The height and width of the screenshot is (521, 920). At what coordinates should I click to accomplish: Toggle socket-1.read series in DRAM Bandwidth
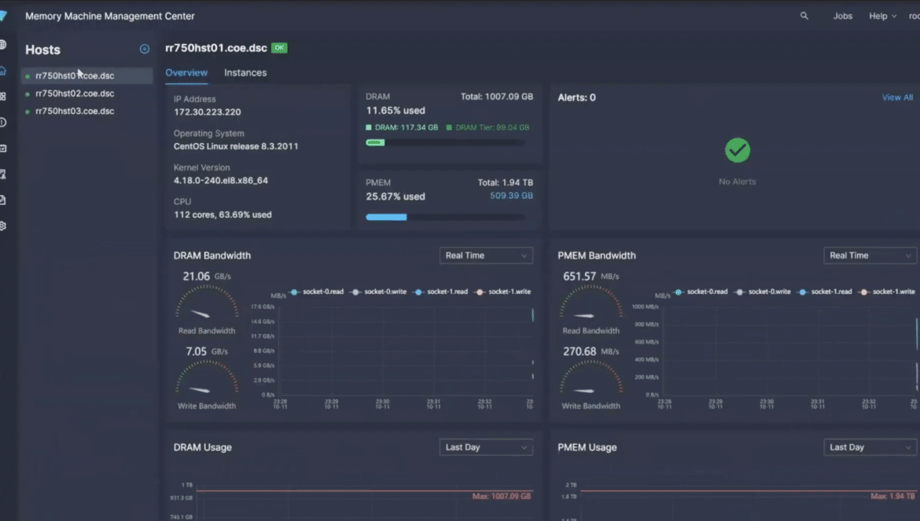(x=440, y=292)
